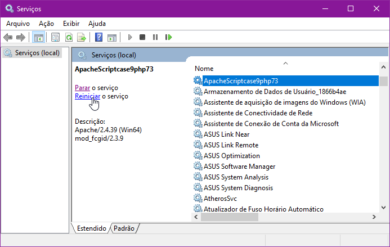Go forward with the right arrow toolbar icon
Viewport: 390px width, 247px height.
pyautogui.click(x=21, y=37)
